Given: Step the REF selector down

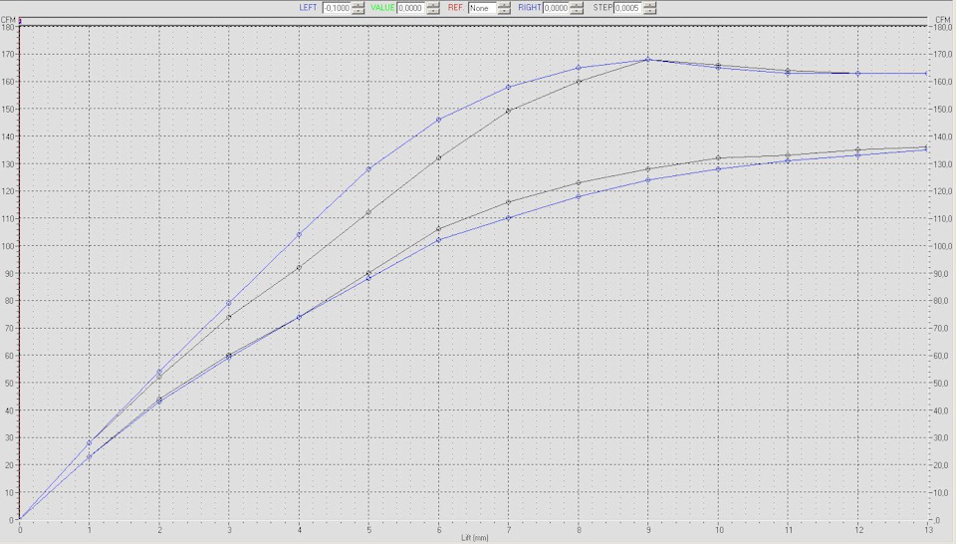Looking at the screenshot, I should (504, 11).
